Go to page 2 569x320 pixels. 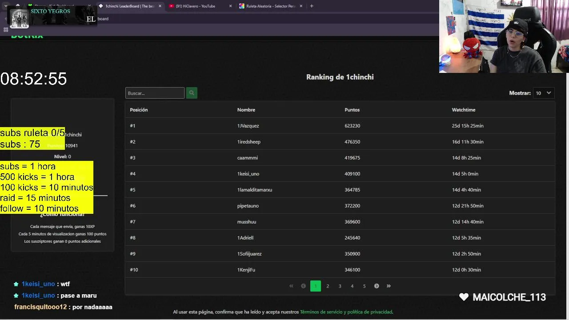328,286
